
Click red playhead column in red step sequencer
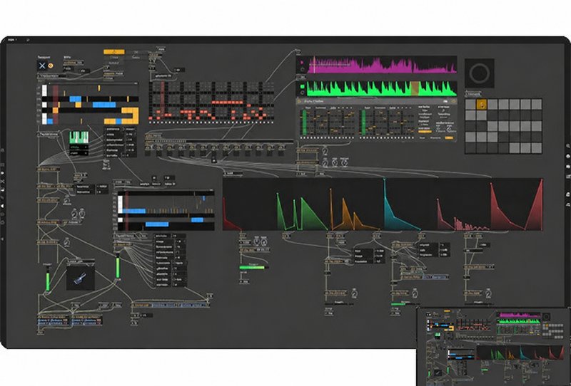point(162,101)
